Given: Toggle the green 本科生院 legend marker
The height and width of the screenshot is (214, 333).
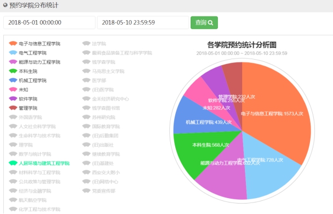Looking at the screenshot, I should coord(13,71).
